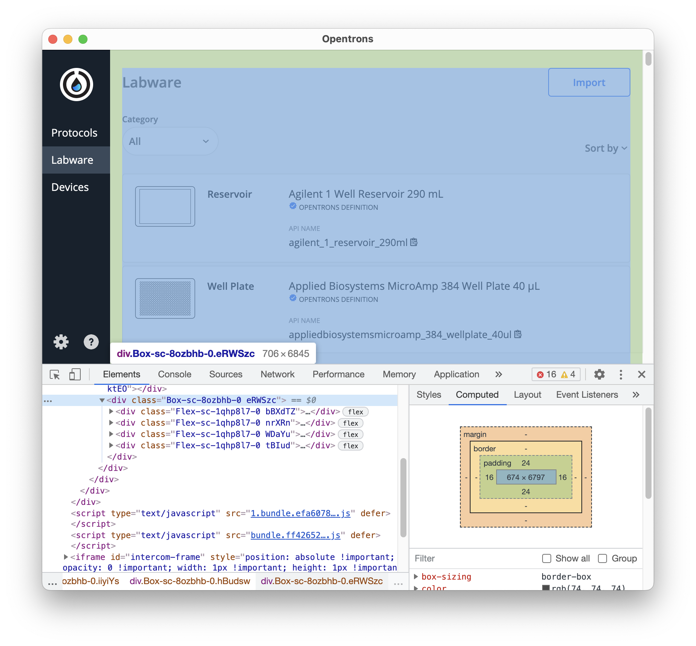The width and height of the screenshot is (696, 646).
Task: Click the Opentrons logo
Action: 76,84
